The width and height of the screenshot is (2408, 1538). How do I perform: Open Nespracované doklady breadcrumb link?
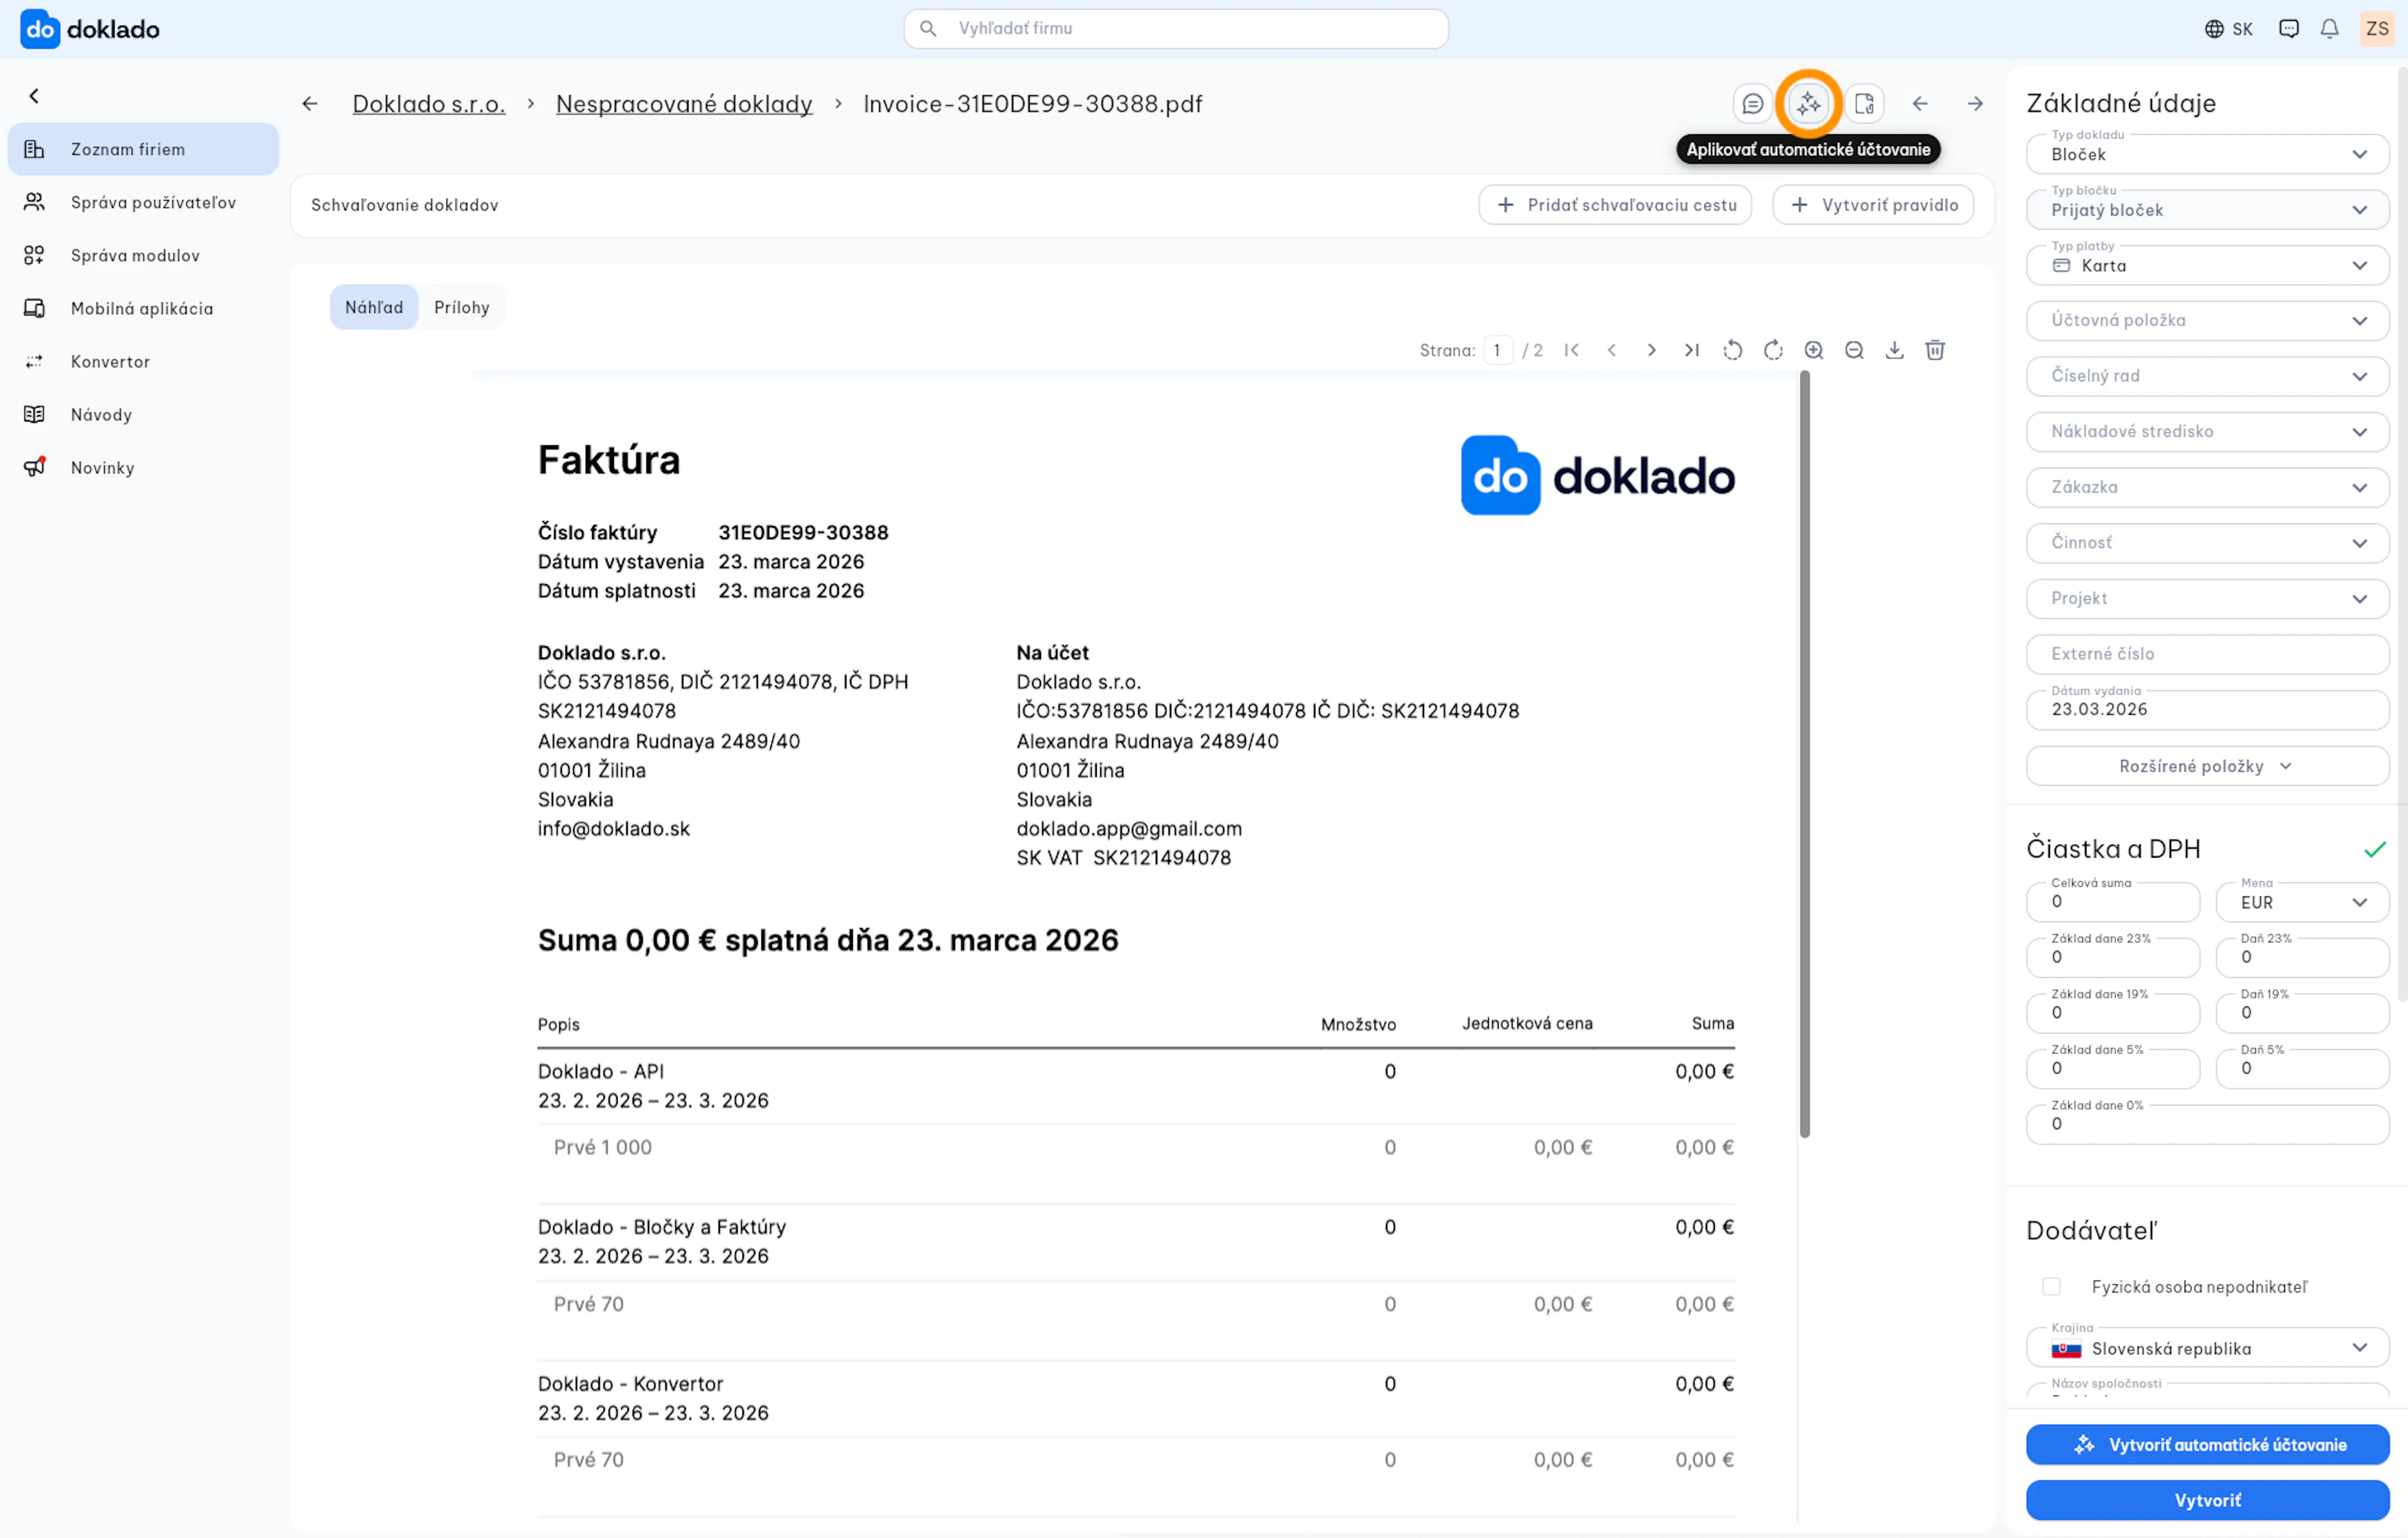click(x=684, y=104)
